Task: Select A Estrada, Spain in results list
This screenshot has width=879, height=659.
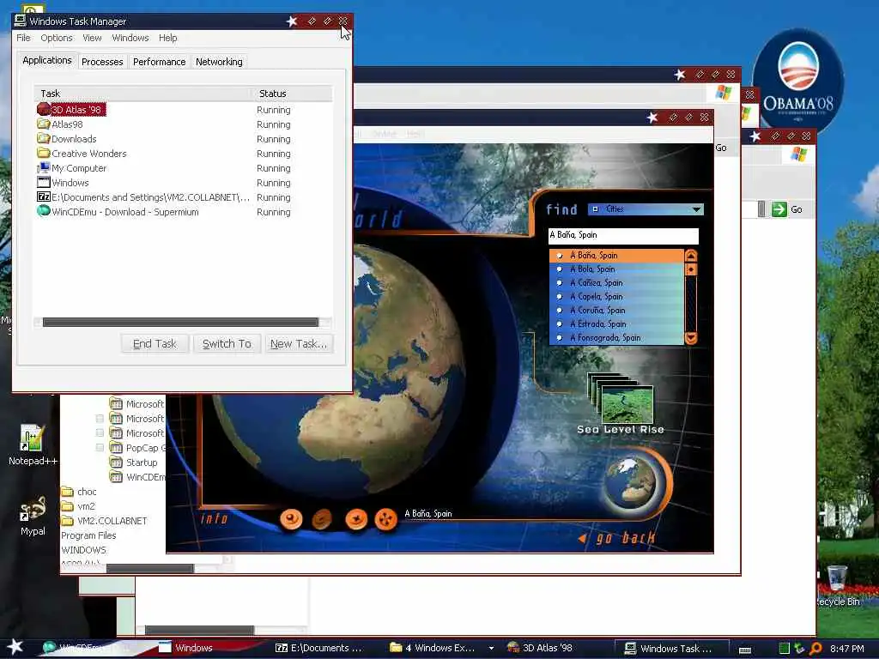Action: tap(616, 323)
